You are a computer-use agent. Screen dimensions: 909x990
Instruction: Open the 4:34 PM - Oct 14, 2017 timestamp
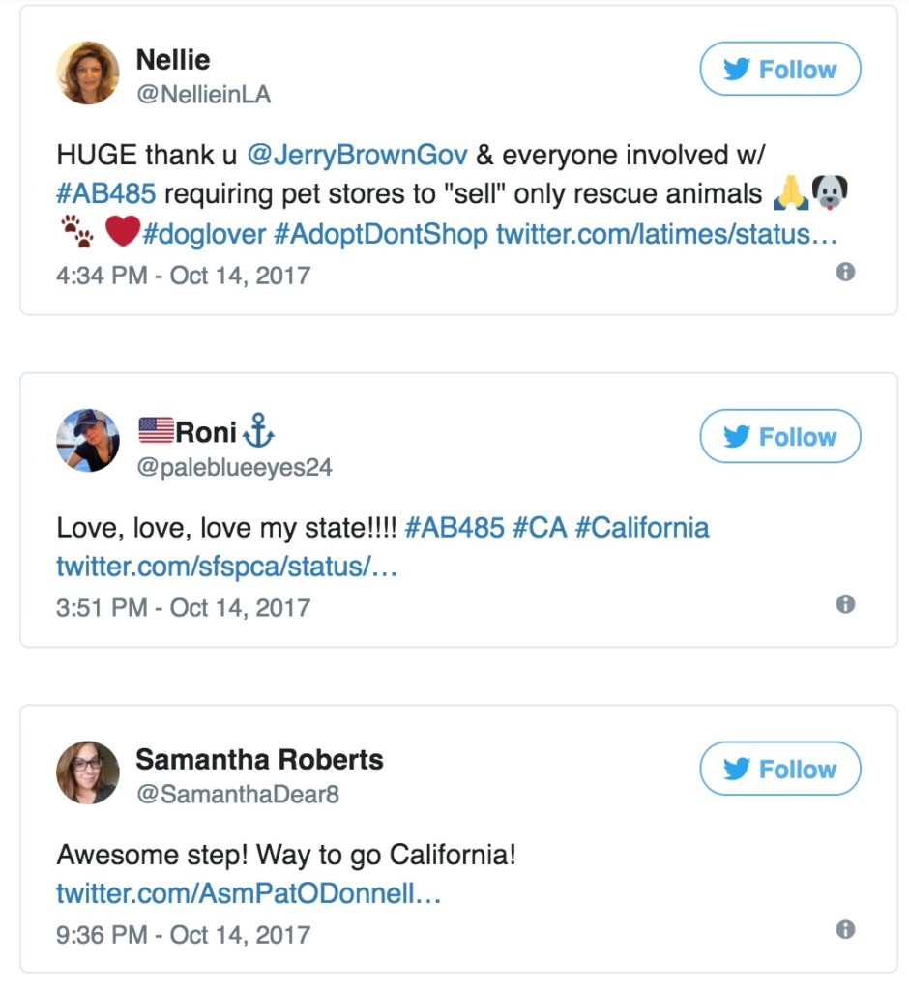(184, 276)
